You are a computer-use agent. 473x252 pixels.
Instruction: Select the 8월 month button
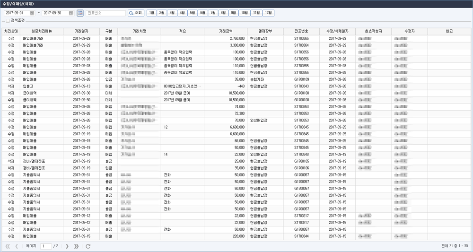coord(223,13)
